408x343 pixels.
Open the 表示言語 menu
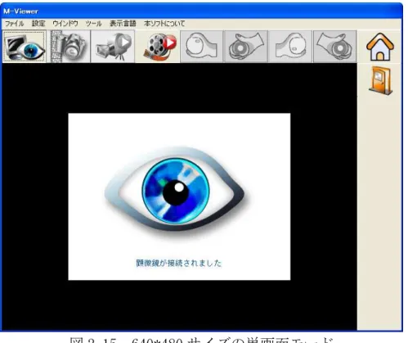(x=123, y=24)
